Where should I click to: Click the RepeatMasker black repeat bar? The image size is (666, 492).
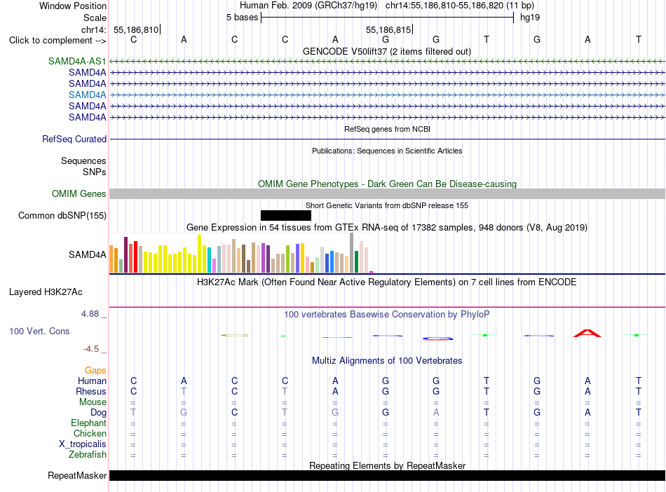pyautogui.click(x=387, y=475)
